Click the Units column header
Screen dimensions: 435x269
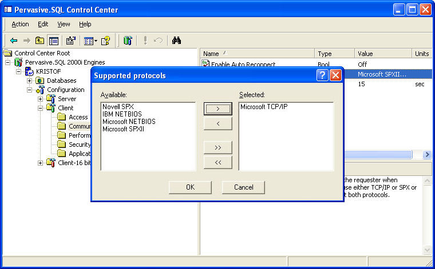(x=422, y=54)
